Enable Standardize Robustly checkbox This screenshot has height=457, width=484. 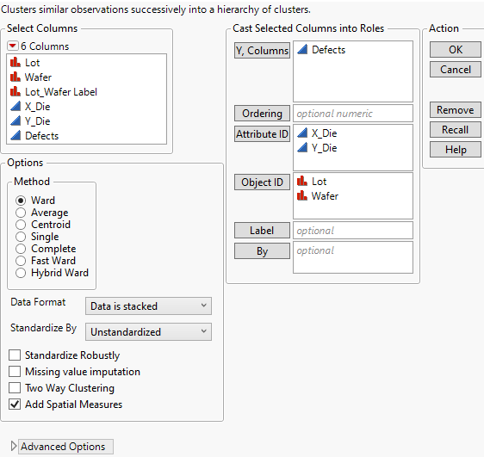(15, 355)
